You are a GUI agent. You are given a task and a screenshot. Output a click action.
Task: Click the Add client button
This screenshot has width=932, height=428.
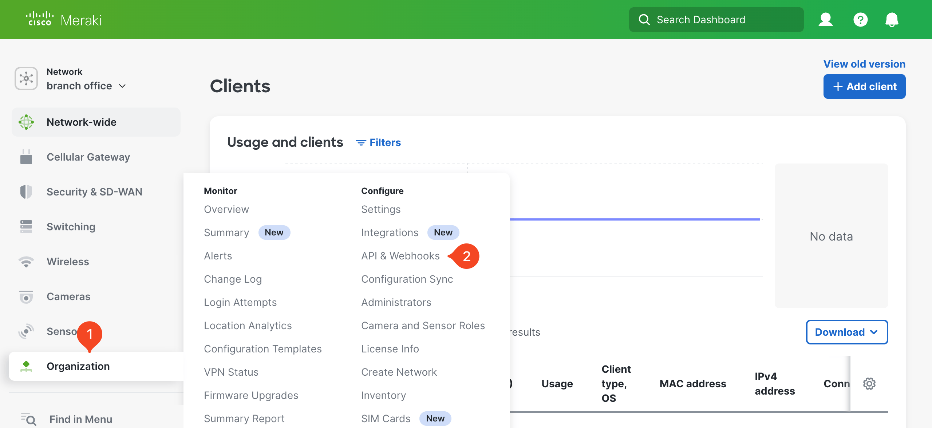tap(864, 86)
